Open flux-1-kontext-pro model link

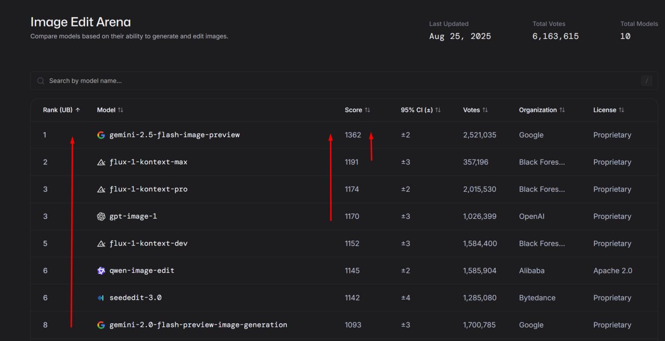(149, 189)
